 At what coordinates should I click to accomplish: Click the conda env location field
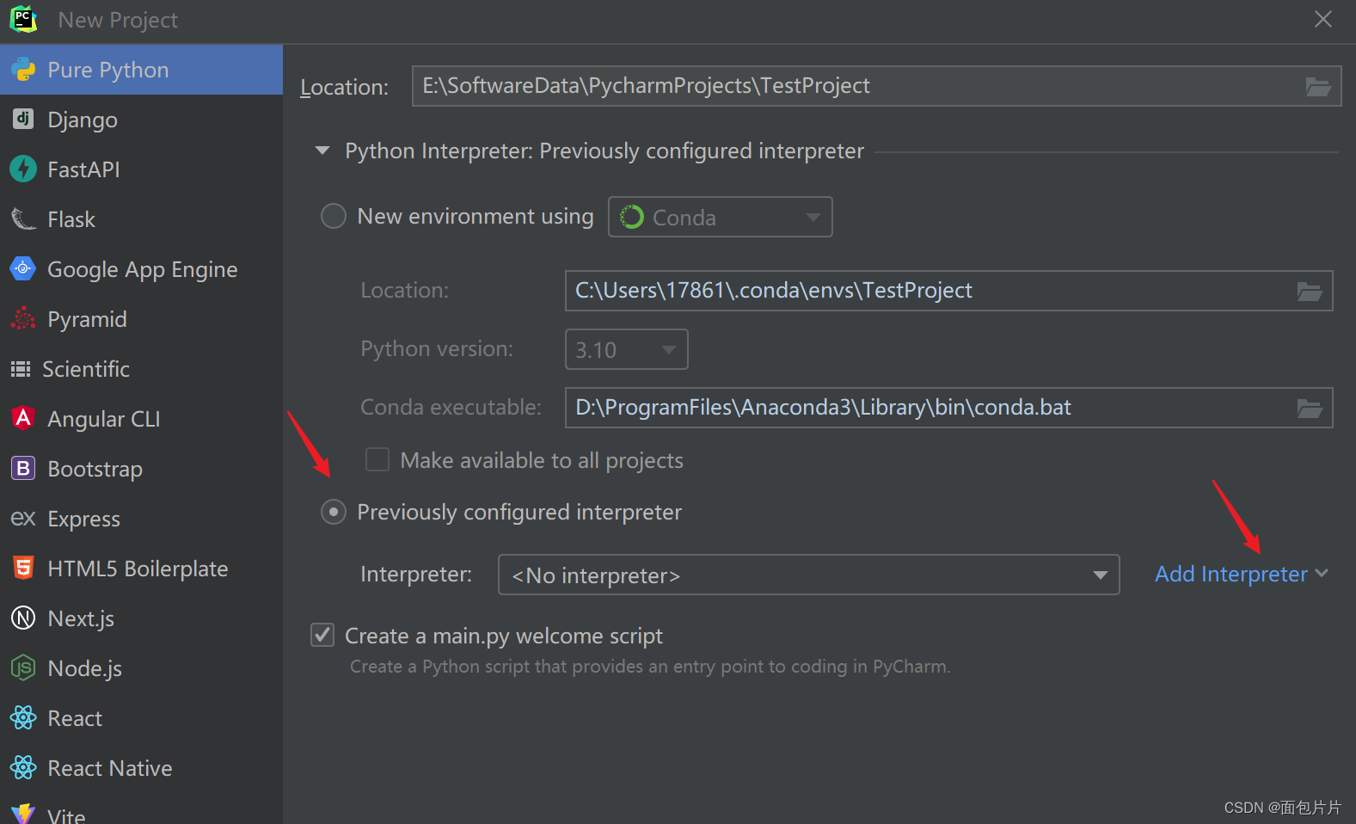click(x=949, y=291)
